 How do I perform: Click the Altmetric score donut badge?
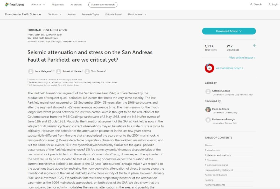(x=209, y=68)
